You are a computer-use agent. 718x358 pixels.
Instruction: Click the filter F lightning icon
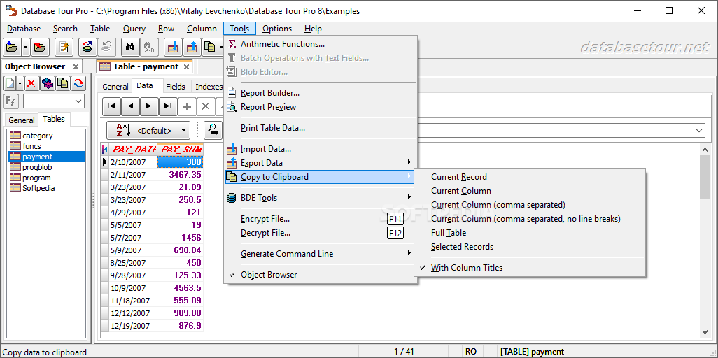click(x=10, y=101)
